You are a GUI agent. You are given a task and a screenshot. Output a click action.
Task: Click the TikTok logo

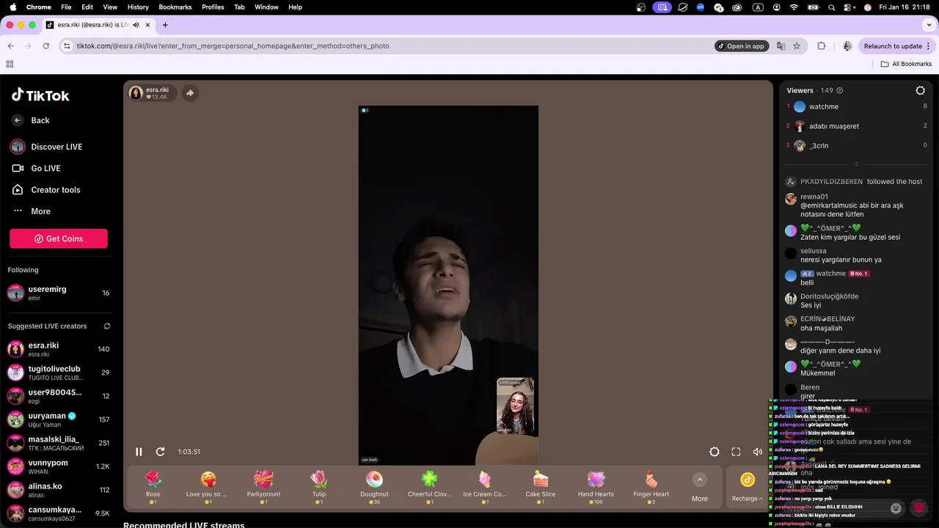pos(40,95)
